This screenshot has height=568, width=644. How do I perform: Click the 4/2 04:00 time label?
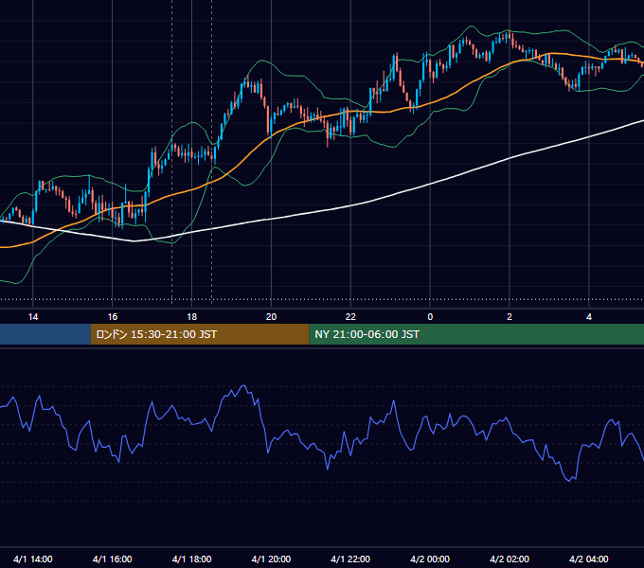click(x=588, y=559)
